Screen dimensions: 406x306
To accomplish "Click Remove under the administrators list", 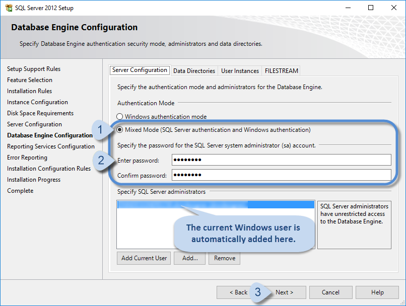I will coord(224,258).
